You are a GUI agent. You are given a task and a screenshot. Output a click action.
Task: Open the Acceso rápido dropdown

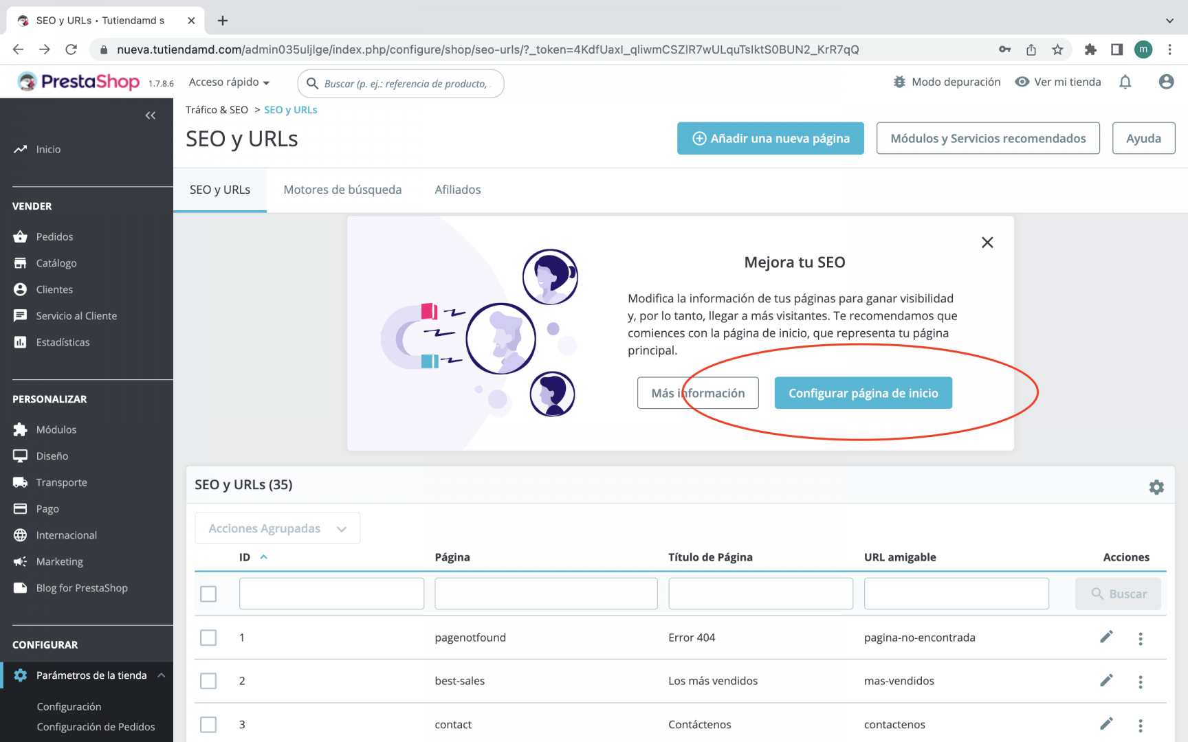[x=229, y=82]
